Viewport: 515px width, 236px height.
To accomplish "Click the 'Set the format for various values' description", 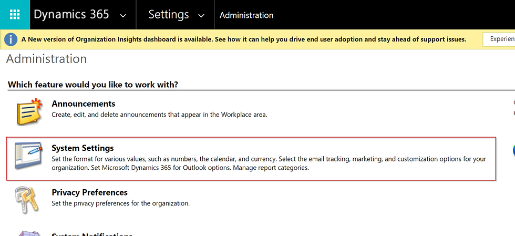I will tap(269, 163).
